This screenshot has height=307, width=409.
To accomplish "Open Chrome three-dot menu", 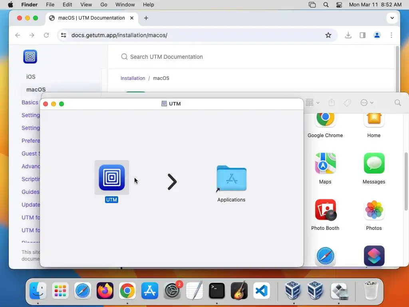I will [391, 35].
